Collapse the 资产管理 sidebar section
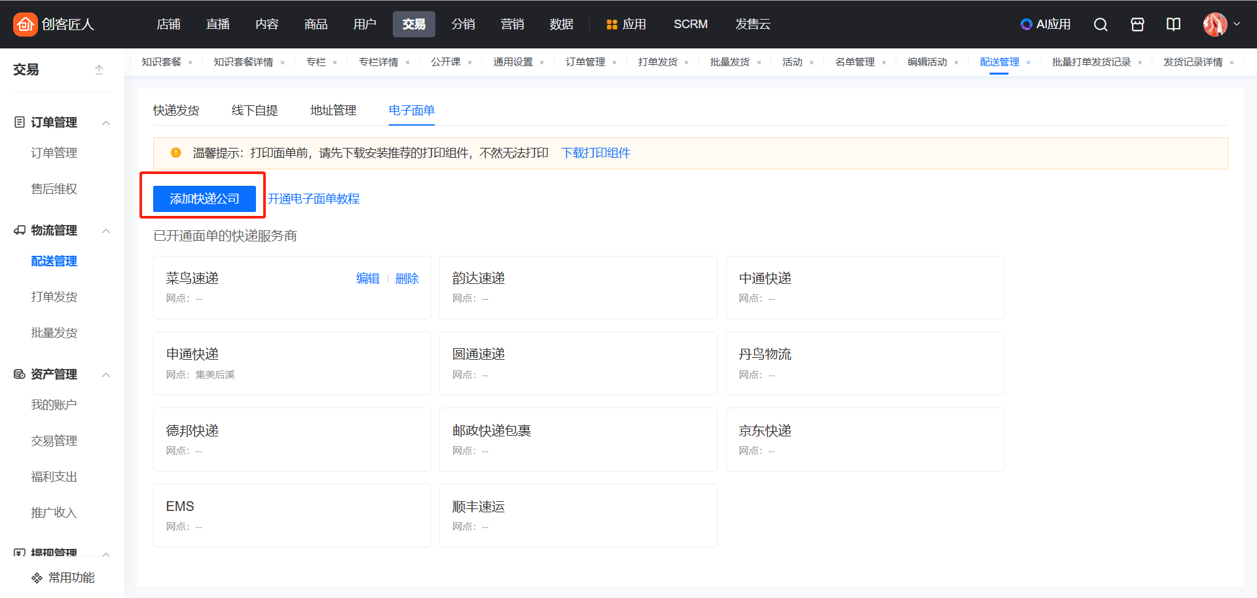The width and height of the screenshot is (1257, 598). [106, 375]
